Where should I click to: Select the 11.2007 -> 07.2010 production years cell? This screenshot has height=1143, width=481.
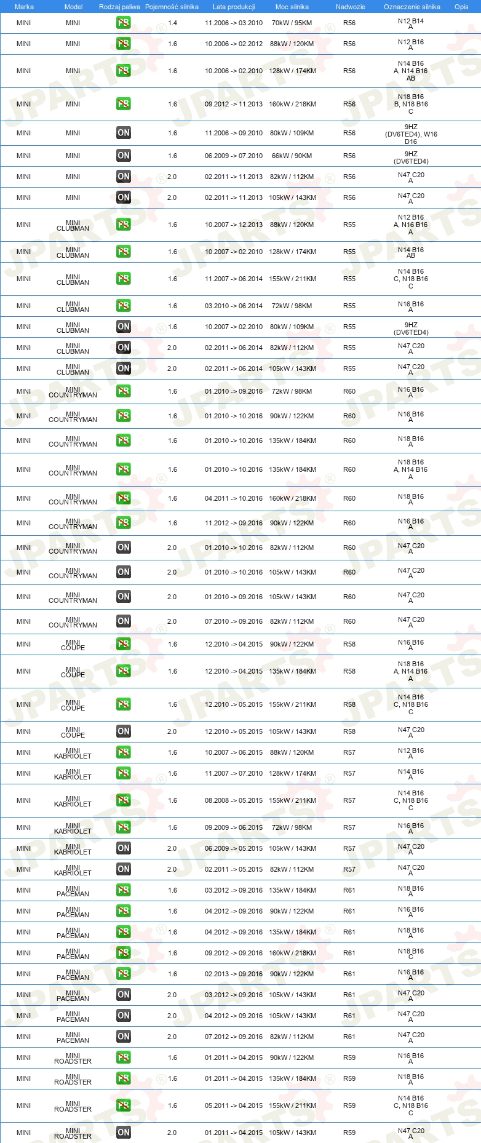coord(234,773)
